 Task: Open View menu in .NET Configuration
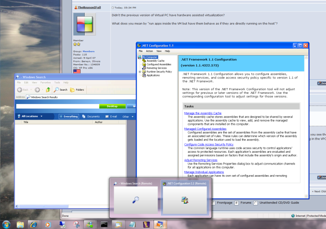coord(159,51)
